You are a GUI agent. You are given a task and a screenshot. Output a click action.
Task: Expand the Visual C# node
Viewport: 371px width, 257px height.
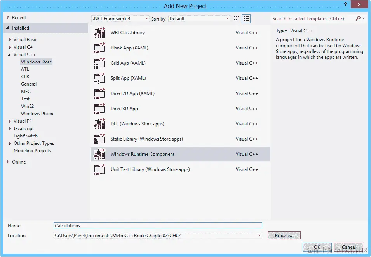click(10, 47)
